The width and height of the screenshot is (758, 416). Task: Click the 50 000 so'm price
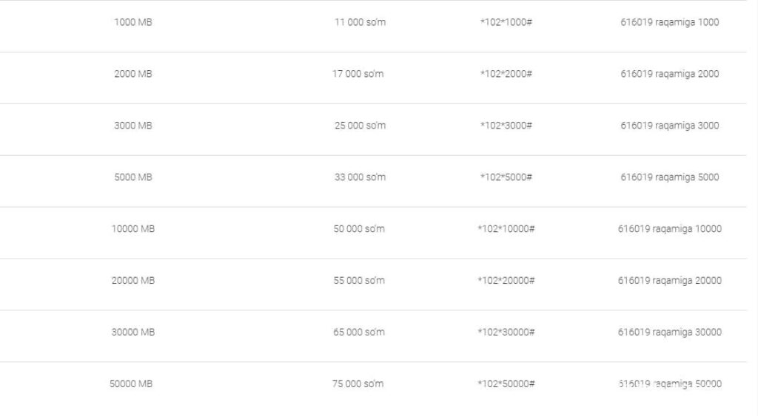[359, 229]
